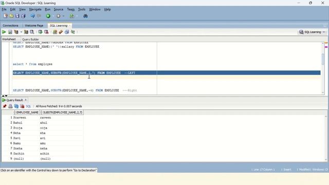The height and width of the screenshot is (185, 329).
Task: Open the Navigate menu
Action: 35,9
